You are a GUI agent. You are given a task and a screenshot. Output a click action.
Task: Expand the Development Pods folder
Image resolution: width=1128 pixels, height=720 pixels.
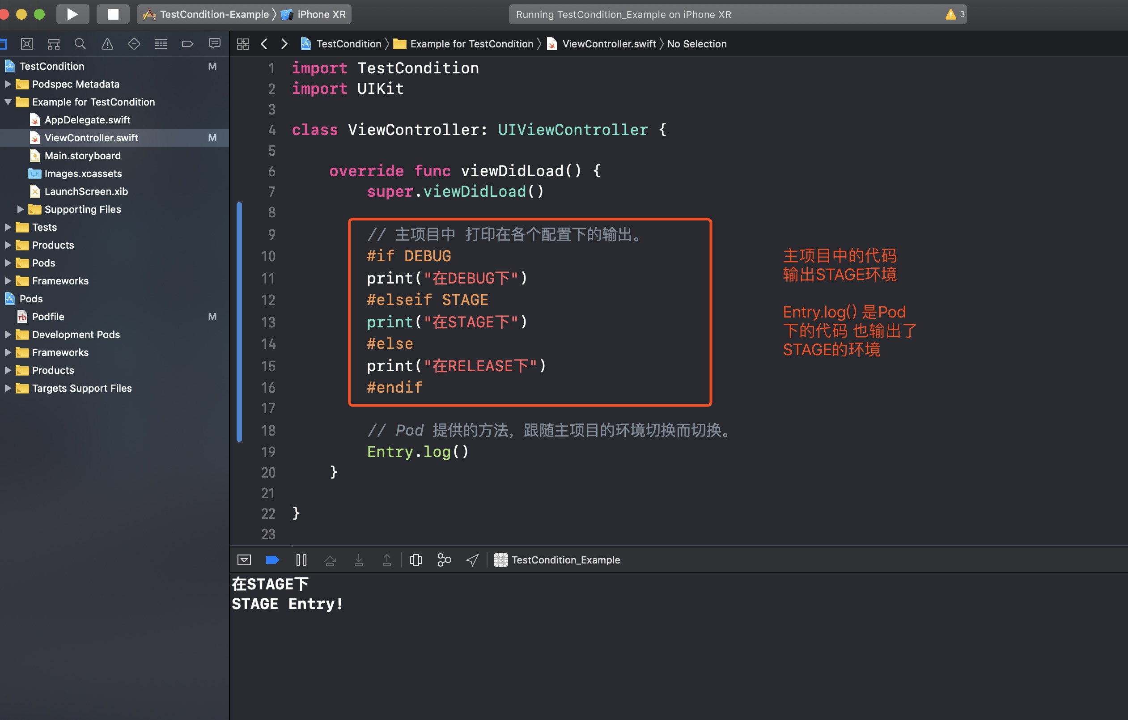point(8,335)
